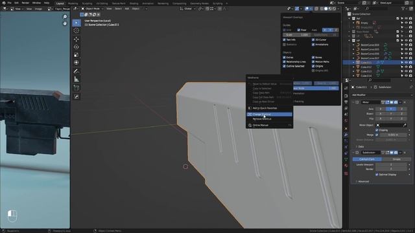Select Catmull-Clark subdivision type
The width and height of the screenshot is (415, 233).
[367, 159]
